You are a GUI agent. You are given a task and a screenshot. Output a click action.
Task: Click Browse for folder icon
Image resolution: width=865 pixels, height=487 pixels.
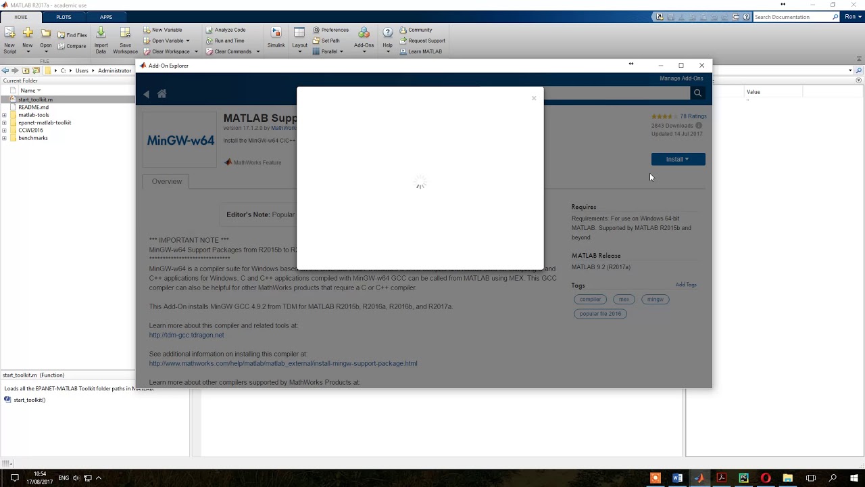[36, 70]
